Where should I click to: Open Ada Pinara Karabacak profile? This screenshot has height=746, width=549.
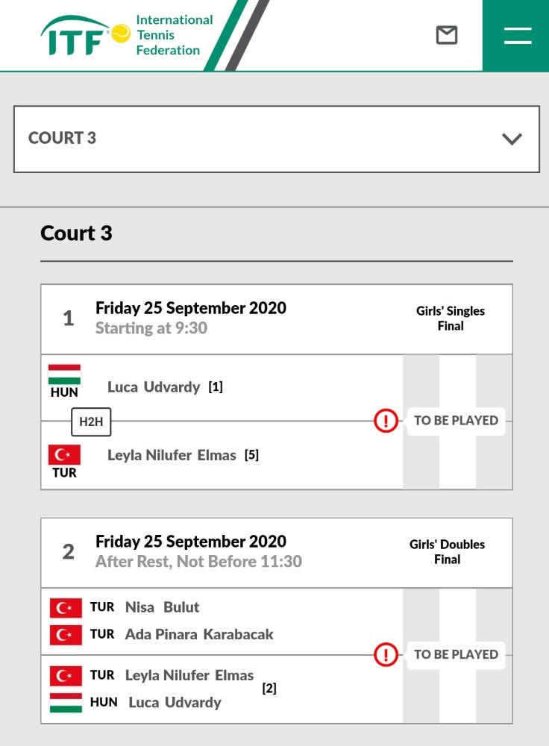tap(199, 634)
